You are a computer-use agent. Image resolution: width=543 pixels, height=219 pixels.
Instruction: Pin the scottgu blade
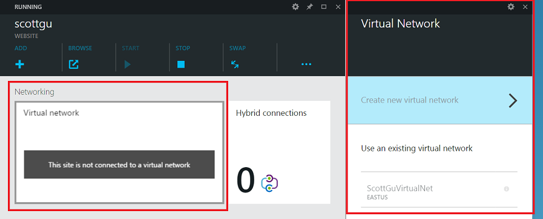pos(309,7)
